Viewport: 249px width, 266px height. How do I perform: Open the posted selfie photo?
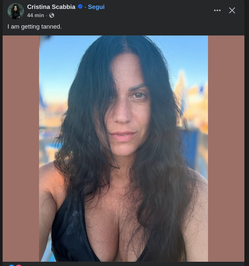[x=123, y=148]
